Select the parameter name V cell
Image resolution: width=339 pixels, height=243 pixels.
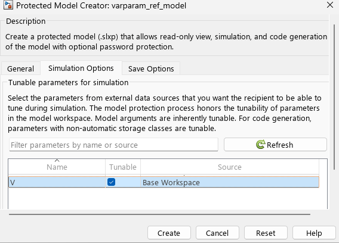(57, 182)
